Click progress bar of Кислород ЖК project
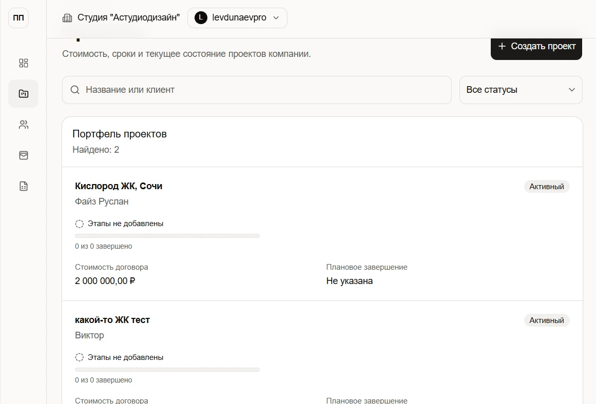 tap(167, 236)
